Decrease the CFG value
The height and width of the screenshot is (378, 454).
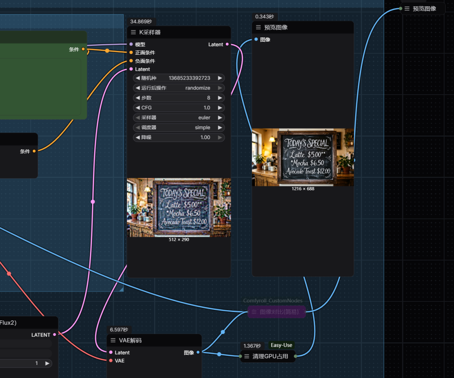tap(138, 108)
